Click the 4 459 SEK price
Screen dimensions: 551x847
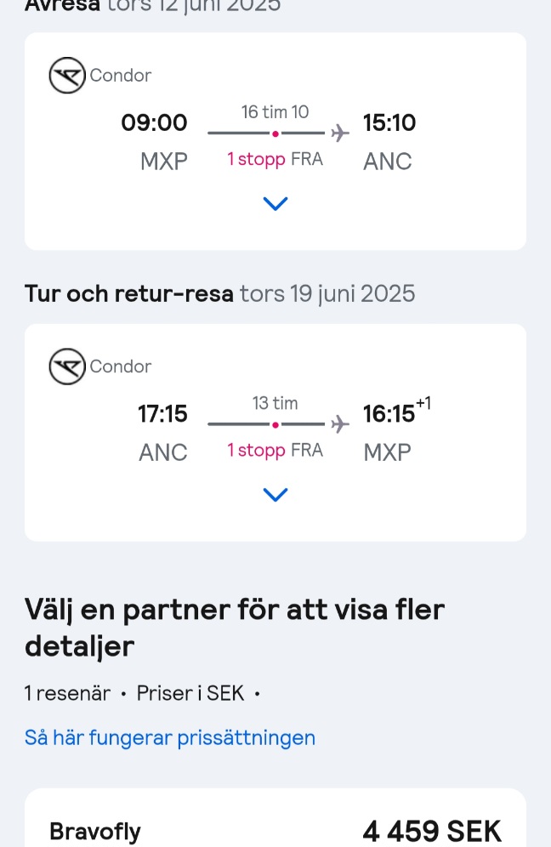point(432,831)
